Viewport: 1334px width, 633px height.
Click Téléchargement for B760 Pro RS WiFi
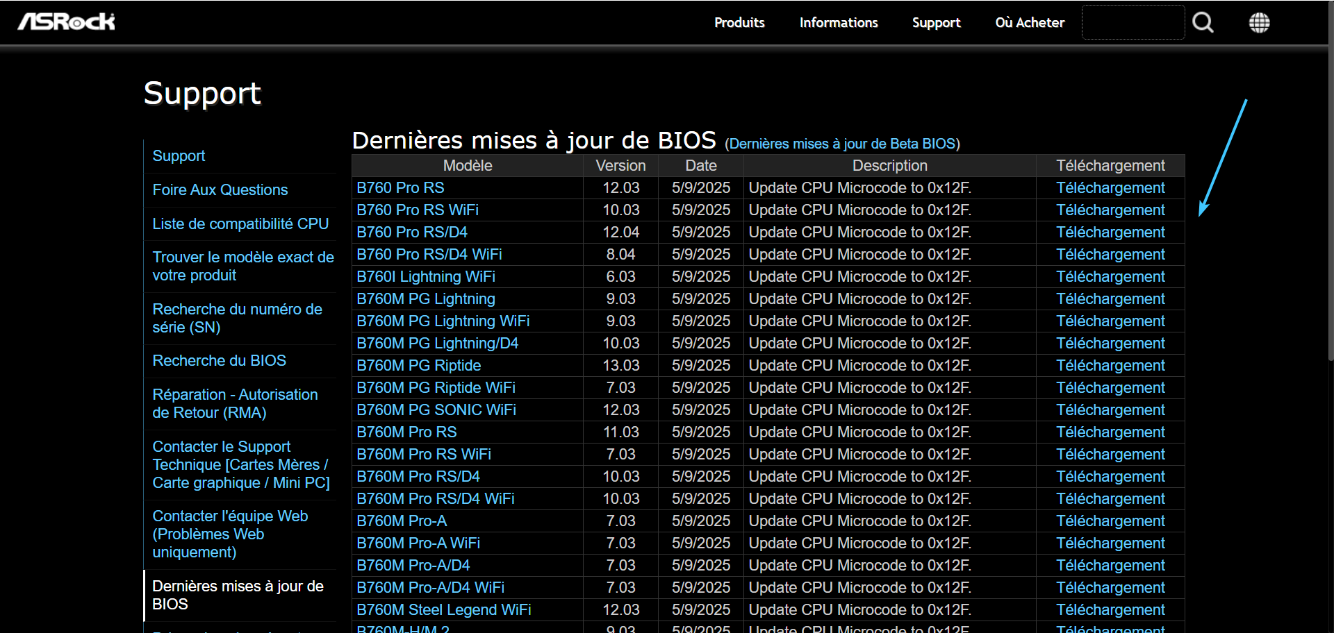pos(1110,210)
